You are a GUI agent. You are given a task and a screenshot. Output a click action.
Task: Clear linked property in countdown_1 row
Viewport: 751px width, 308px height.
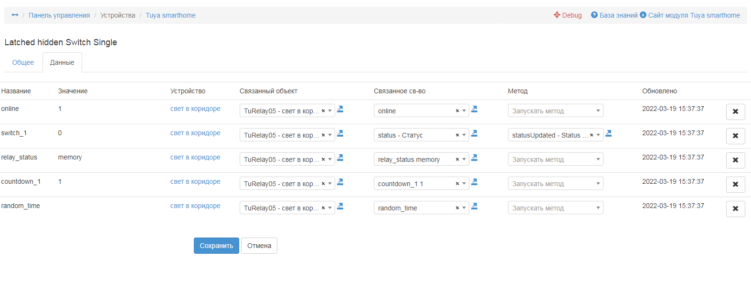(457, 184)
